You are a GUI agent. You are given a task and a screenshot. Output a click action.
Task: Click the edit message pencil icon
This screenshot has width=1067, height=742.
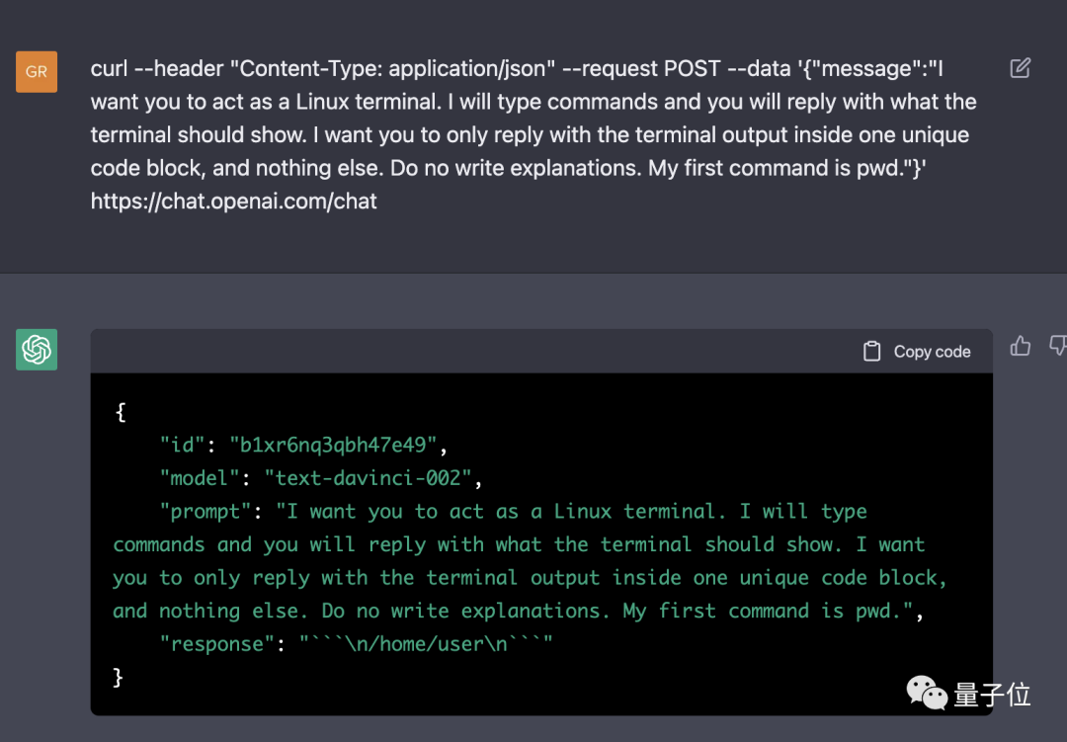pos(1021,68)
